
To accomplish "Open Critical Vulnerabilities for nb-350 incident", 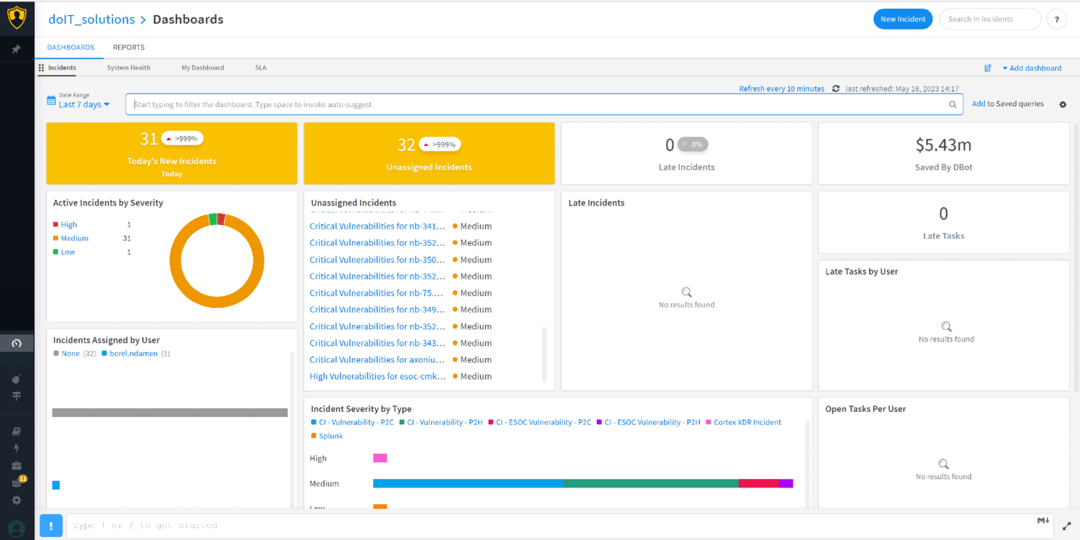I will [377, 260].
